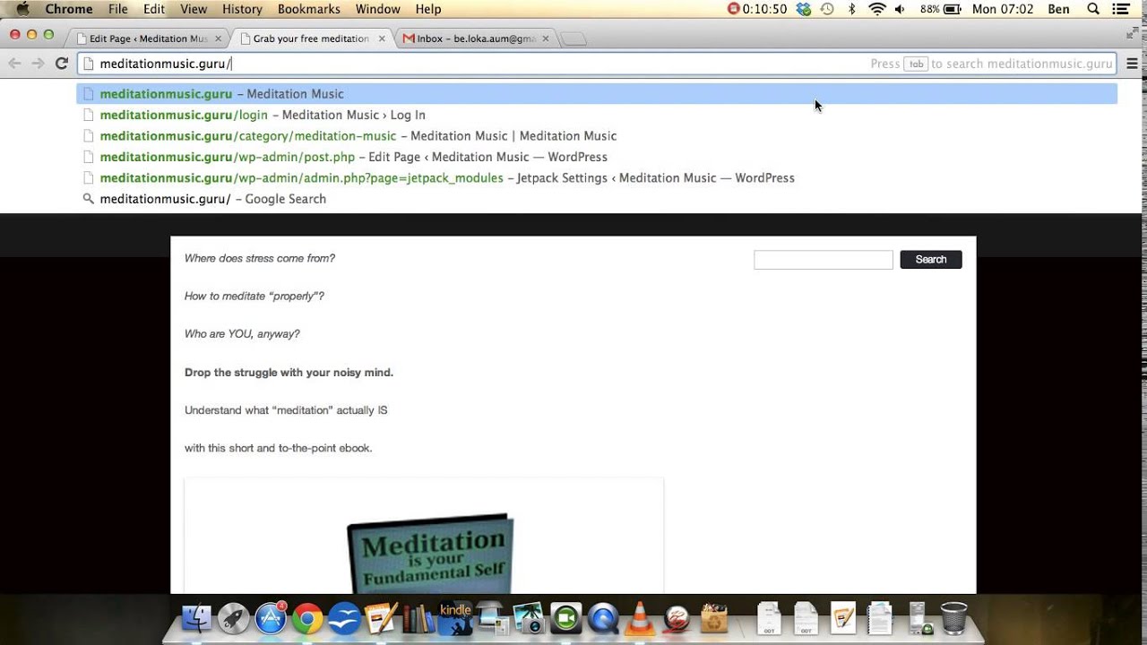Go back with Chrome's back arrow
This screenshot has height=645, width=1147.
tap(14, 64)
